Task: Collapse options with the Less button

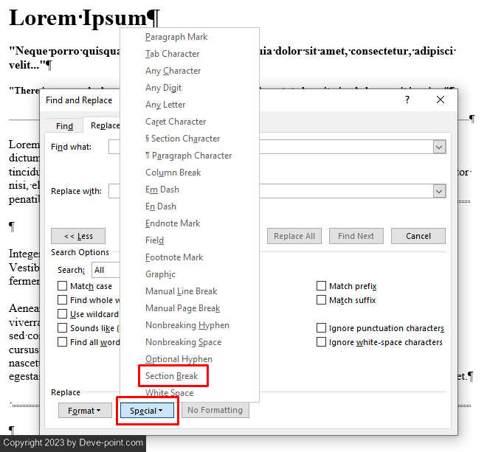Action: click(x=78, y=236)
